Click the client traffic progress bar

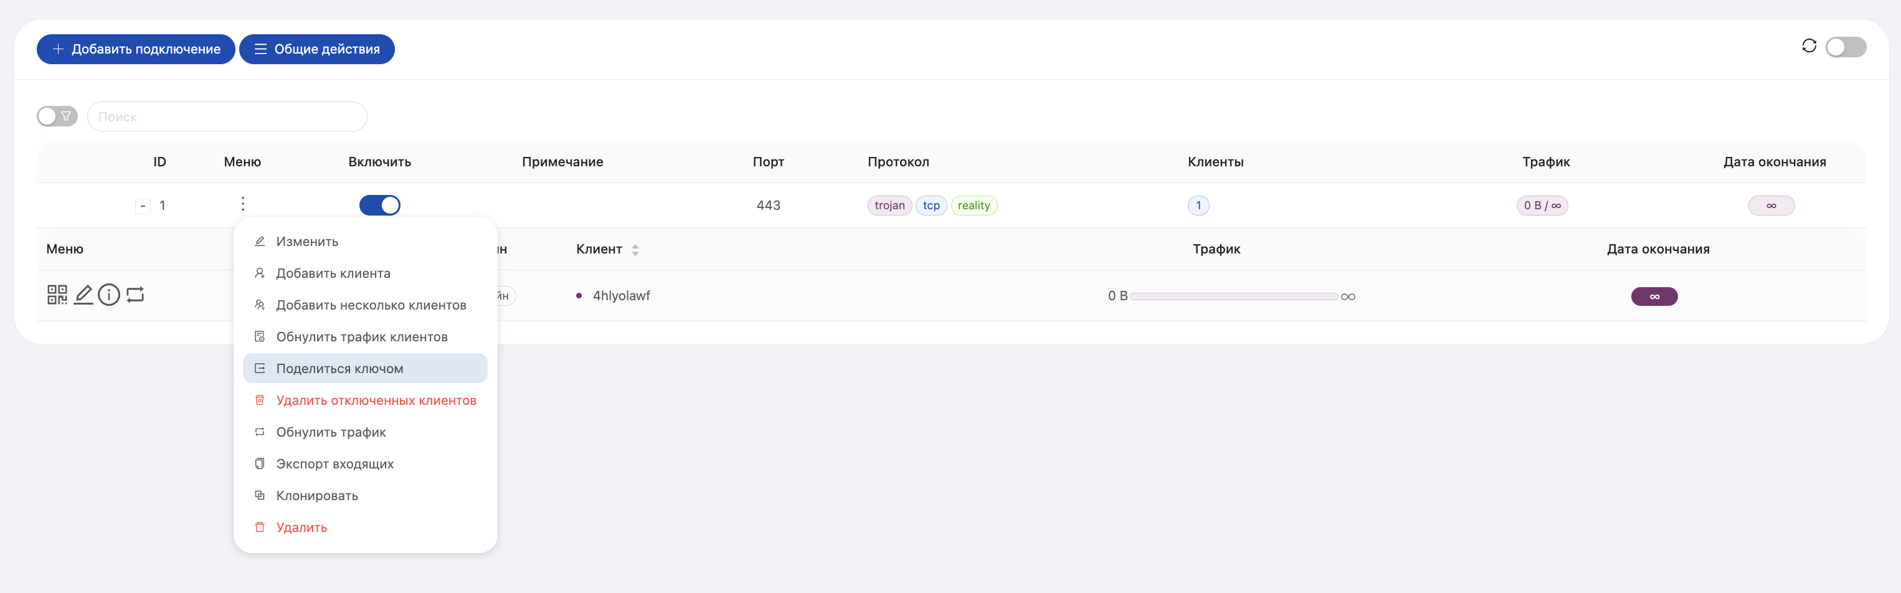click(x=1233, y=296)
